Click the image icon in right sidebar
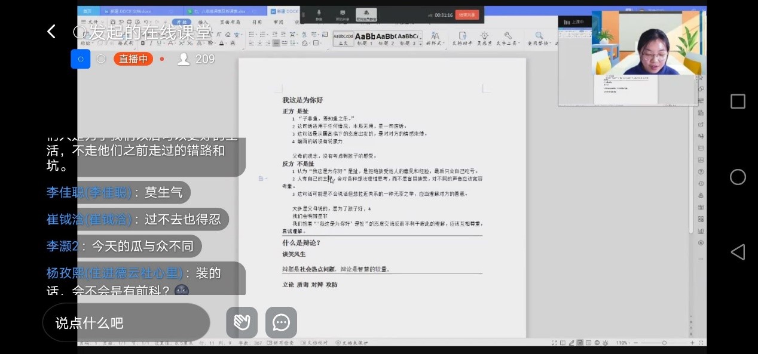 [x=701, y=160]
